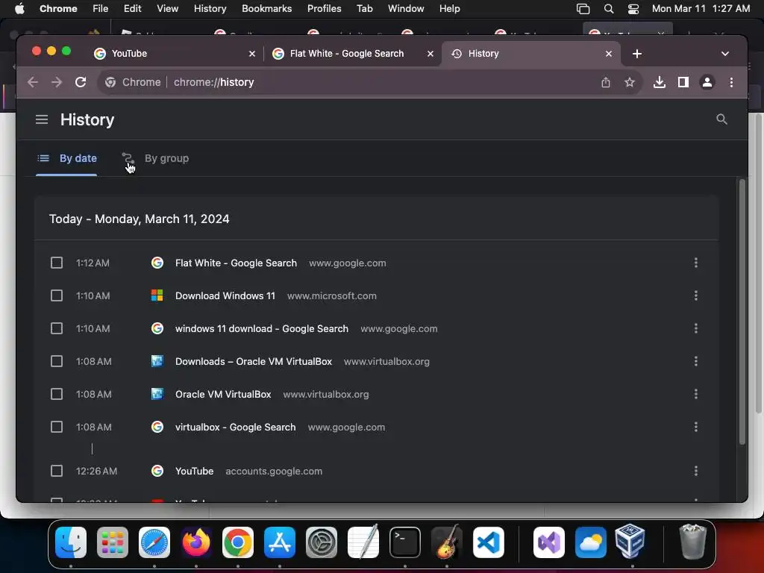Toggle the Chrome side panel icon

pyautogui.click(x=683, y=82)
